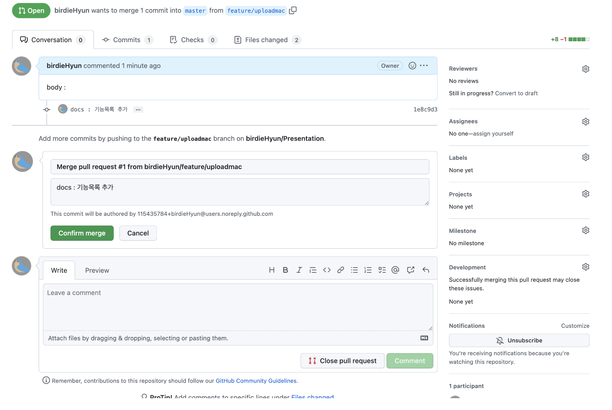Insert a code block using the toolbar
Image resolution: width=612 pixels, height=410 pixels.
click(x=326, y=270)
